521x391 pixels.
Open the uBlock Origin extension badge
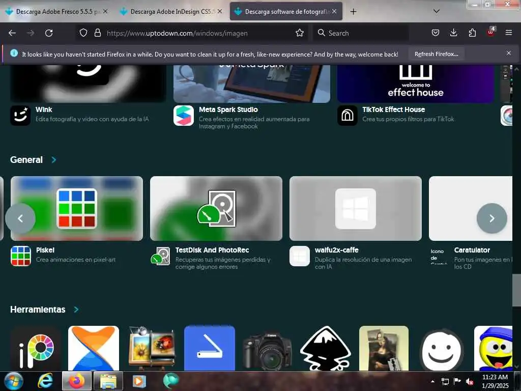[x=491, y=32]
